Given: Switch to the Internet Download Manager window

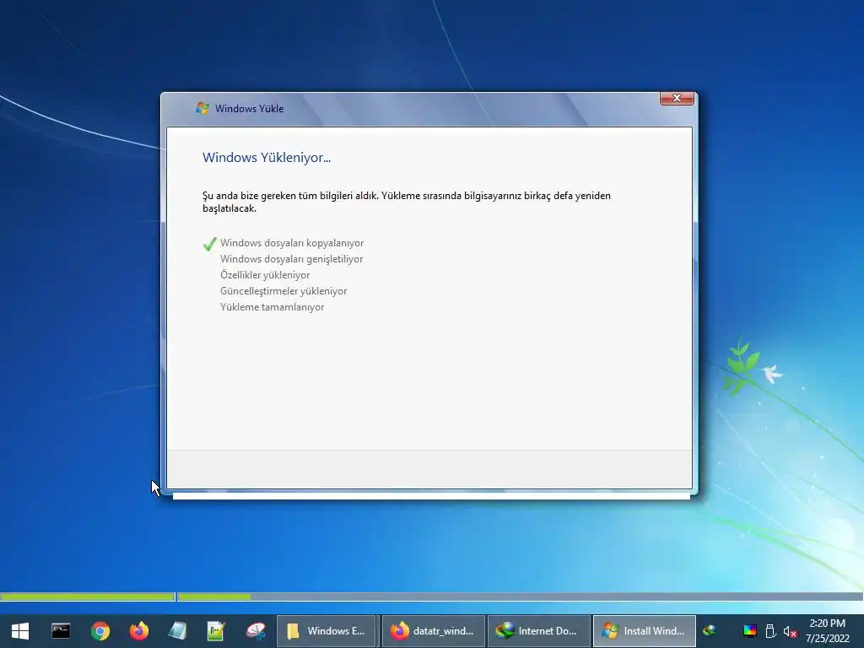Looking at the screenshot, I should click(539, 631).
